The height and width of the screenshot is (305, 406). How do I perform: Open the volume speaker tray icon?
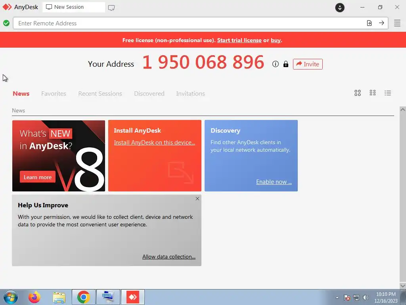pyautogui.click(x=366, y=297)
